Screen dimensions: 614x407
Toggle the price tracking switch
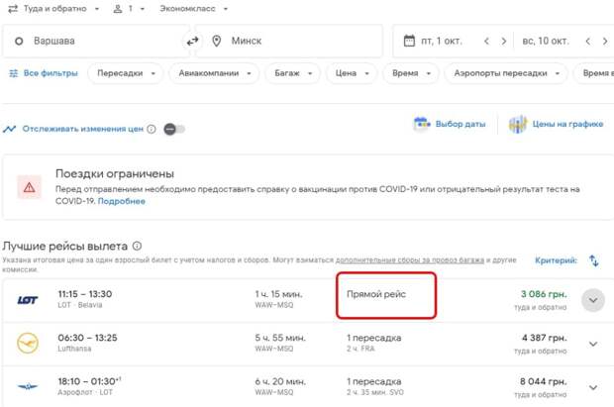pos(174,129)
